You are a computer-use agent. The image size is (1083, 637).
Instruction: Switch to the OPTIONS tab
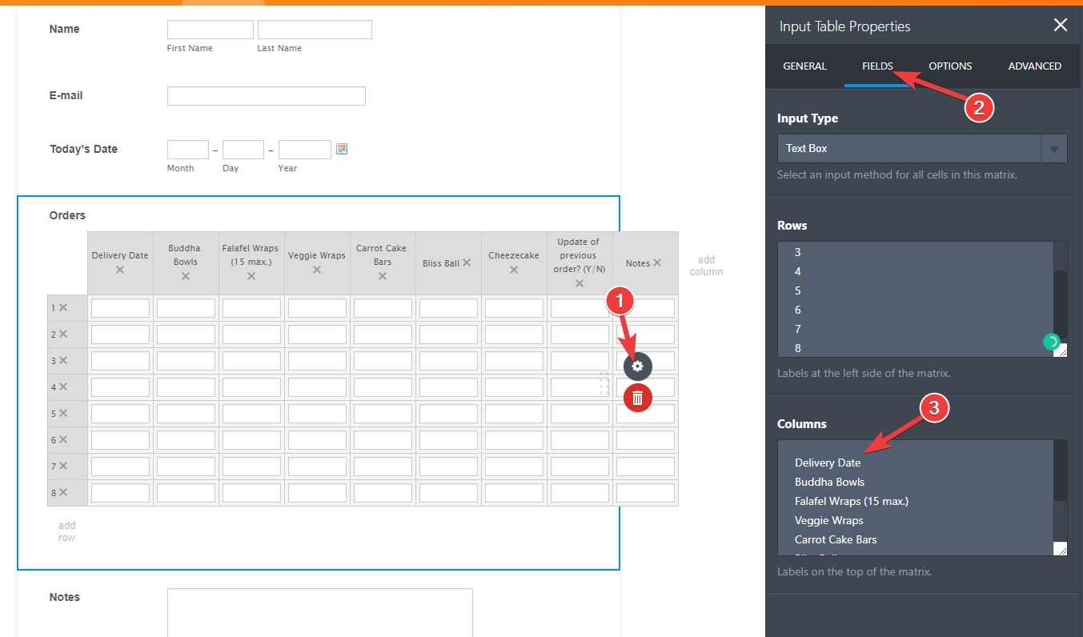click(949, 66)
